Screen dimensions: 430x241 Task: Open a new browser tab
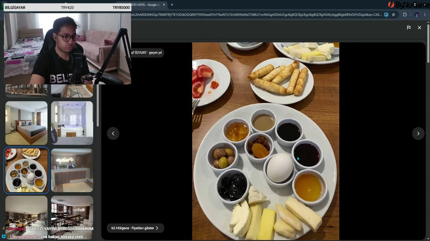coord(172,5)
